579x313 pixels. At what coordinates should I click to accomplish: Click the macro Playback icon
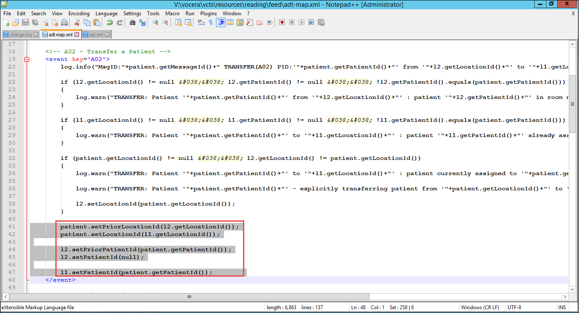301,22
